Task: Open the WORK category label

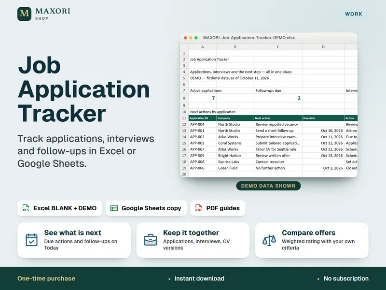Action: pos(354,14)
